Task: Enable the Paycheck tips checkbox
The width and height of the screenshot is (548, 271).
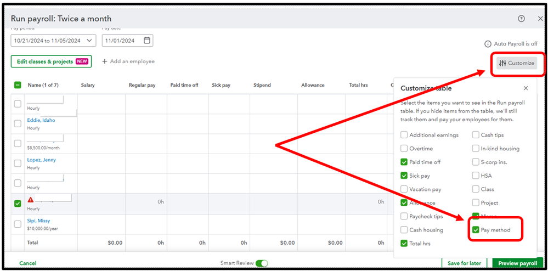Action: click(404, 217)
